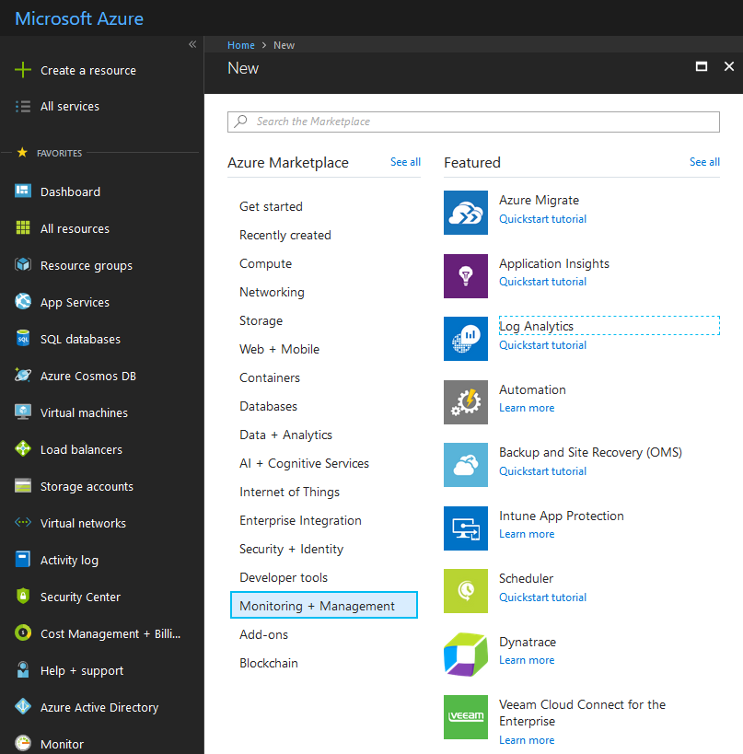Open the Databases category
The height and width of the screenshot is (754, 743).
(x=268, y=406)
